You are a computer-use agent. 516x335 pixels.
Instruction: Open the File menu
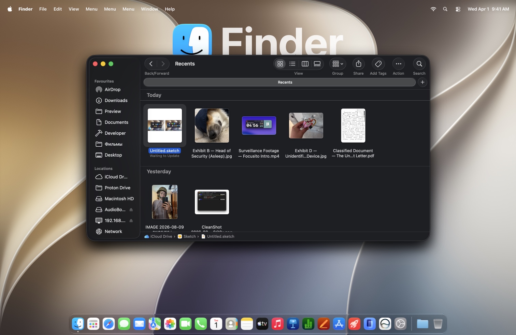(43, 9)
